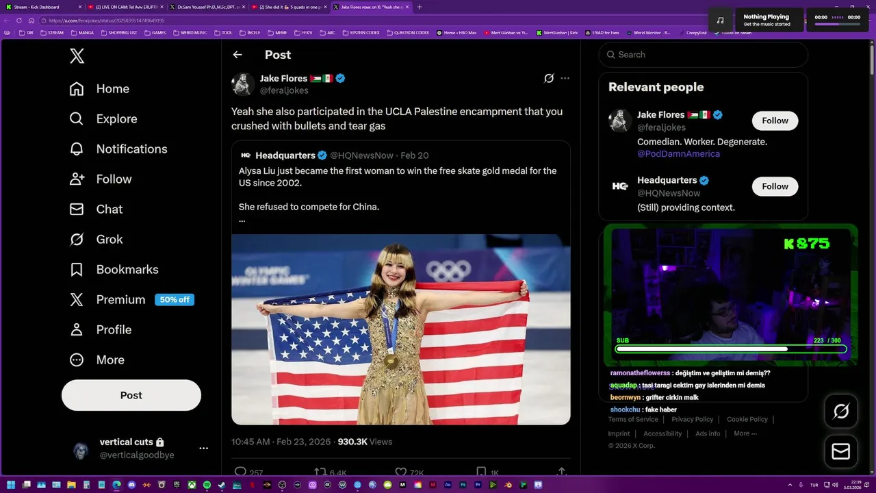
Task: Open Jake Flores profile avatar on post
Action: [243, 84]
